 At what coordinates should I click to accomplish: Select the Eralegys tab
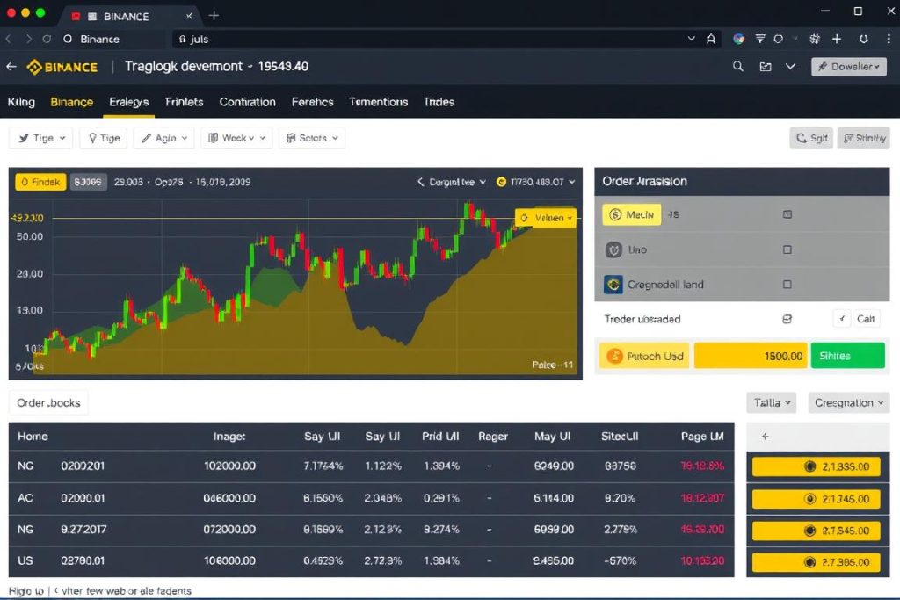point(128,102)
